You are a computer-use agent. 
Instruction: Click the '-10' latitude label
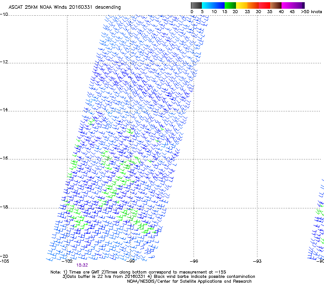pyautogui.click(x=4, y=14)
